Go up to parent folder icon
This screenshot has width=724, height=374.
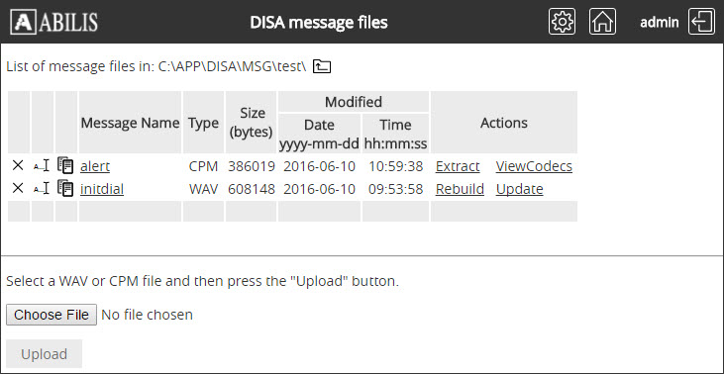[x=322, y=66]
